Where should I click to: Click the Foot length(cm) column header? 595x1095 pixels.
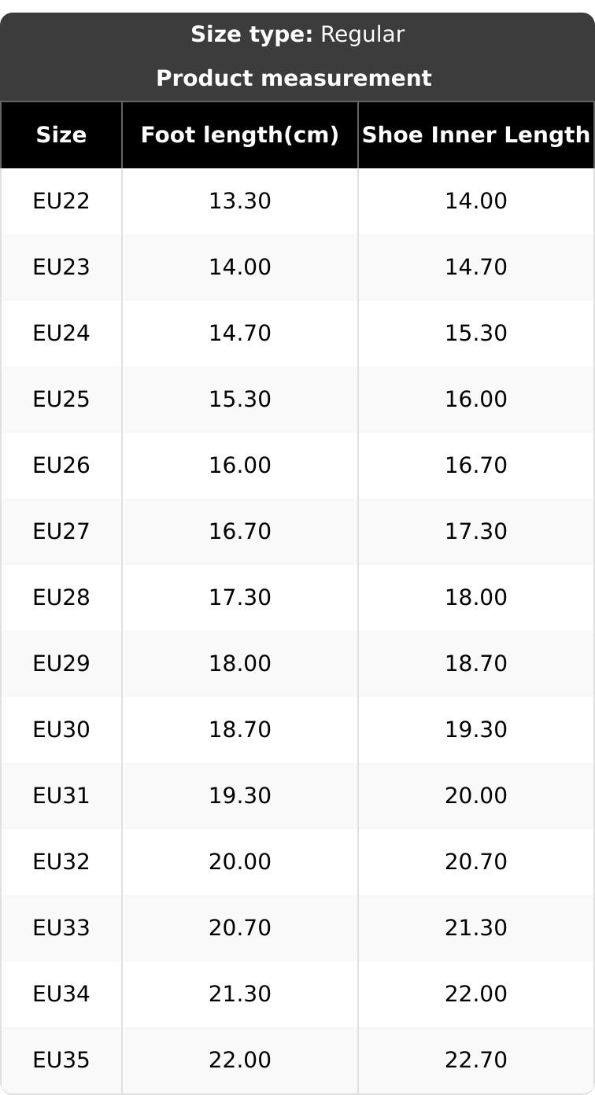240,135
